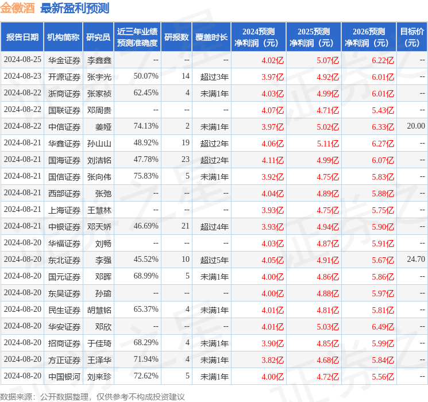
Task: Click the 最新盈利预测 heading
Action: [x=75, y=8]
